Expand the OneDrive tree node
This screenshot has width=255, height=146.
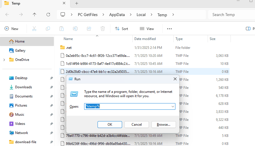pos(4,60)
